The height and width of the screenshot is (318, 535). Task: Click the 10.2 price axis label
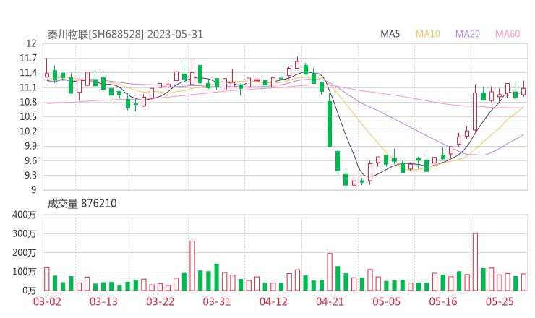pos(28,132)
